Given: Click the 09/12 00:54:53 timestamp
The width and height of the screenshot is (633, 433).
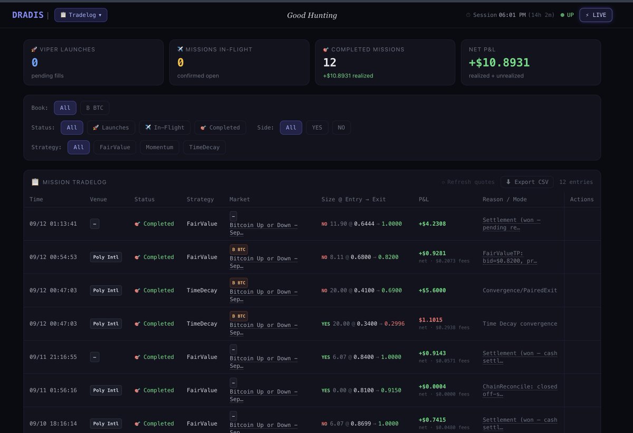Looking at the screenshot, I should (53, 257).
